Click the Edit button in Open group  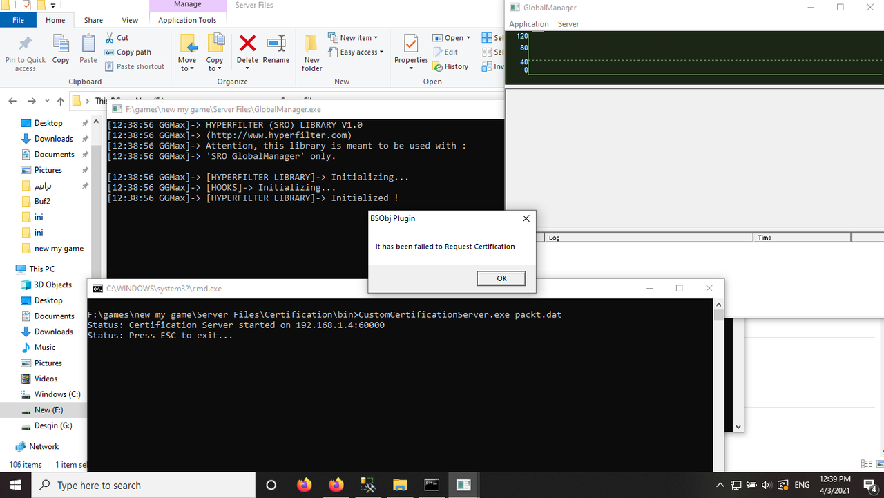(x=445, y=52)
